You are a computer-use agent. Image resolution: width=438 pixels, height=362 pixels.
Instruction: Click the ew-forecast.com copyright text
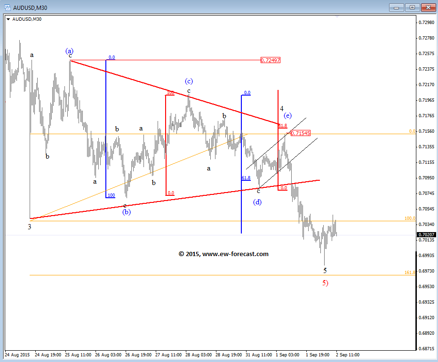(x=223, y=254)
